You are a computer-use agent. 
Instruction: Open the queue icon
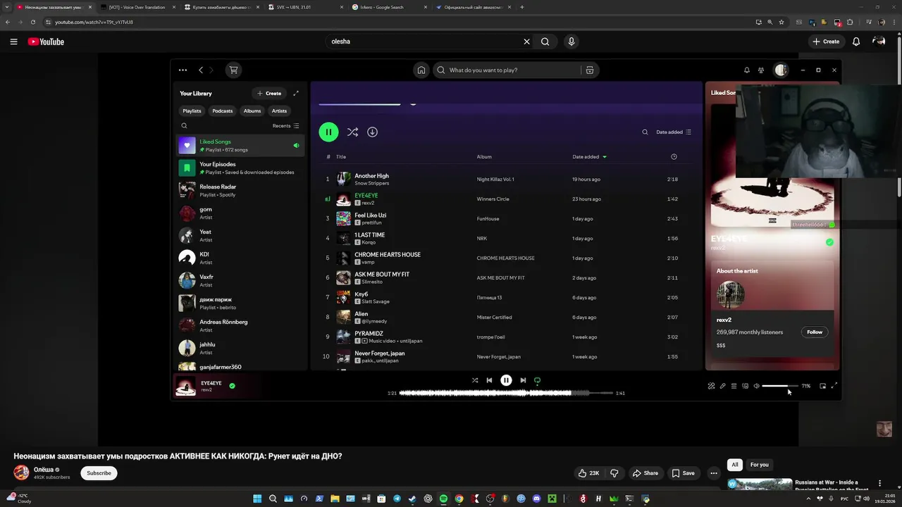pos(734,386)
